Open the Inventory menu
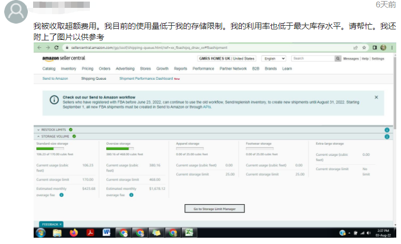This screenshot has width=401, height=244. pyautogui.click(x=68, y=69)
